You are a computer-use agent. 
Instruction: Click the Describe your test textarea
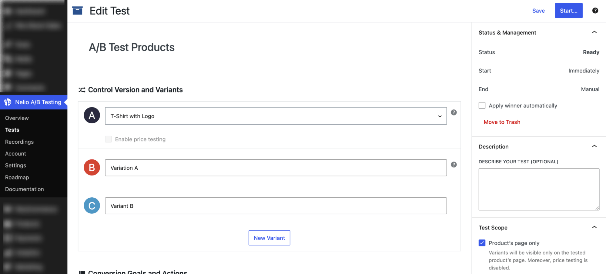[x=539, y=189]
